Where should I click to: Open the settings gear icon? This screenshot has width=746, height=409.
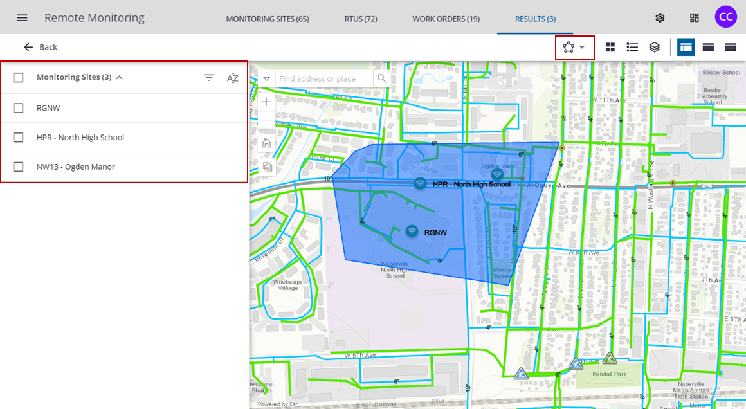660,17
